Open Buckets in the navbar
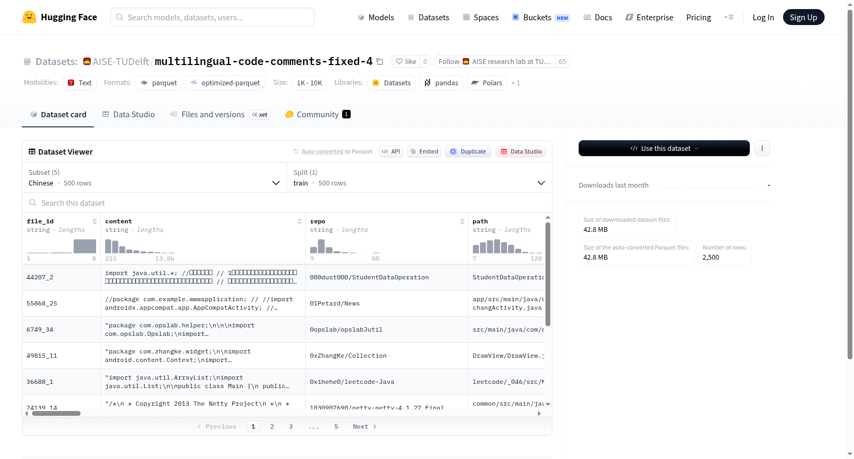The width and height of the screenshot is (854, 459). point(541,17)
